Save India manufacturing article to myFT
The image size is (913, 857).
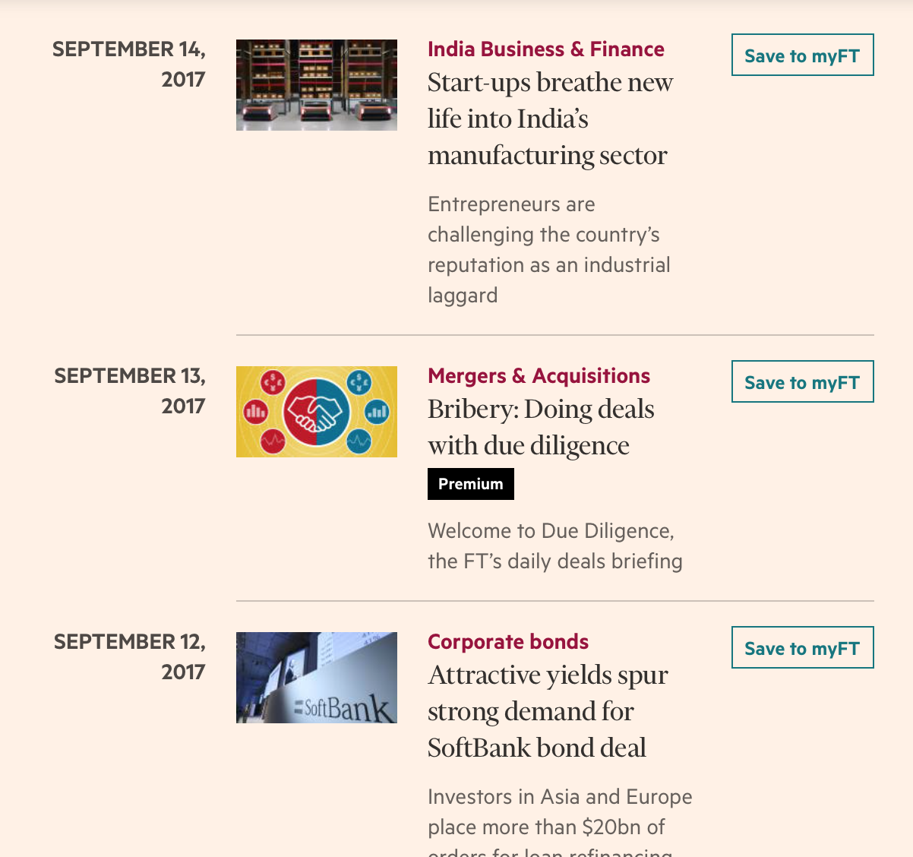[x=803, y=55]
